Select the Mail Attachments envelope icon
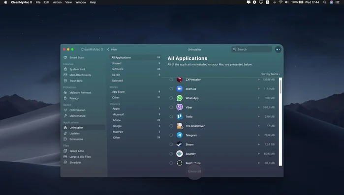344x195 pixels. [x=65, y=75]
